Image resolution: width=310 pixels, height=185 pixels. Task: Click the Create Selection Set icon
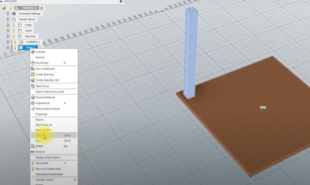tap(33, 80)
